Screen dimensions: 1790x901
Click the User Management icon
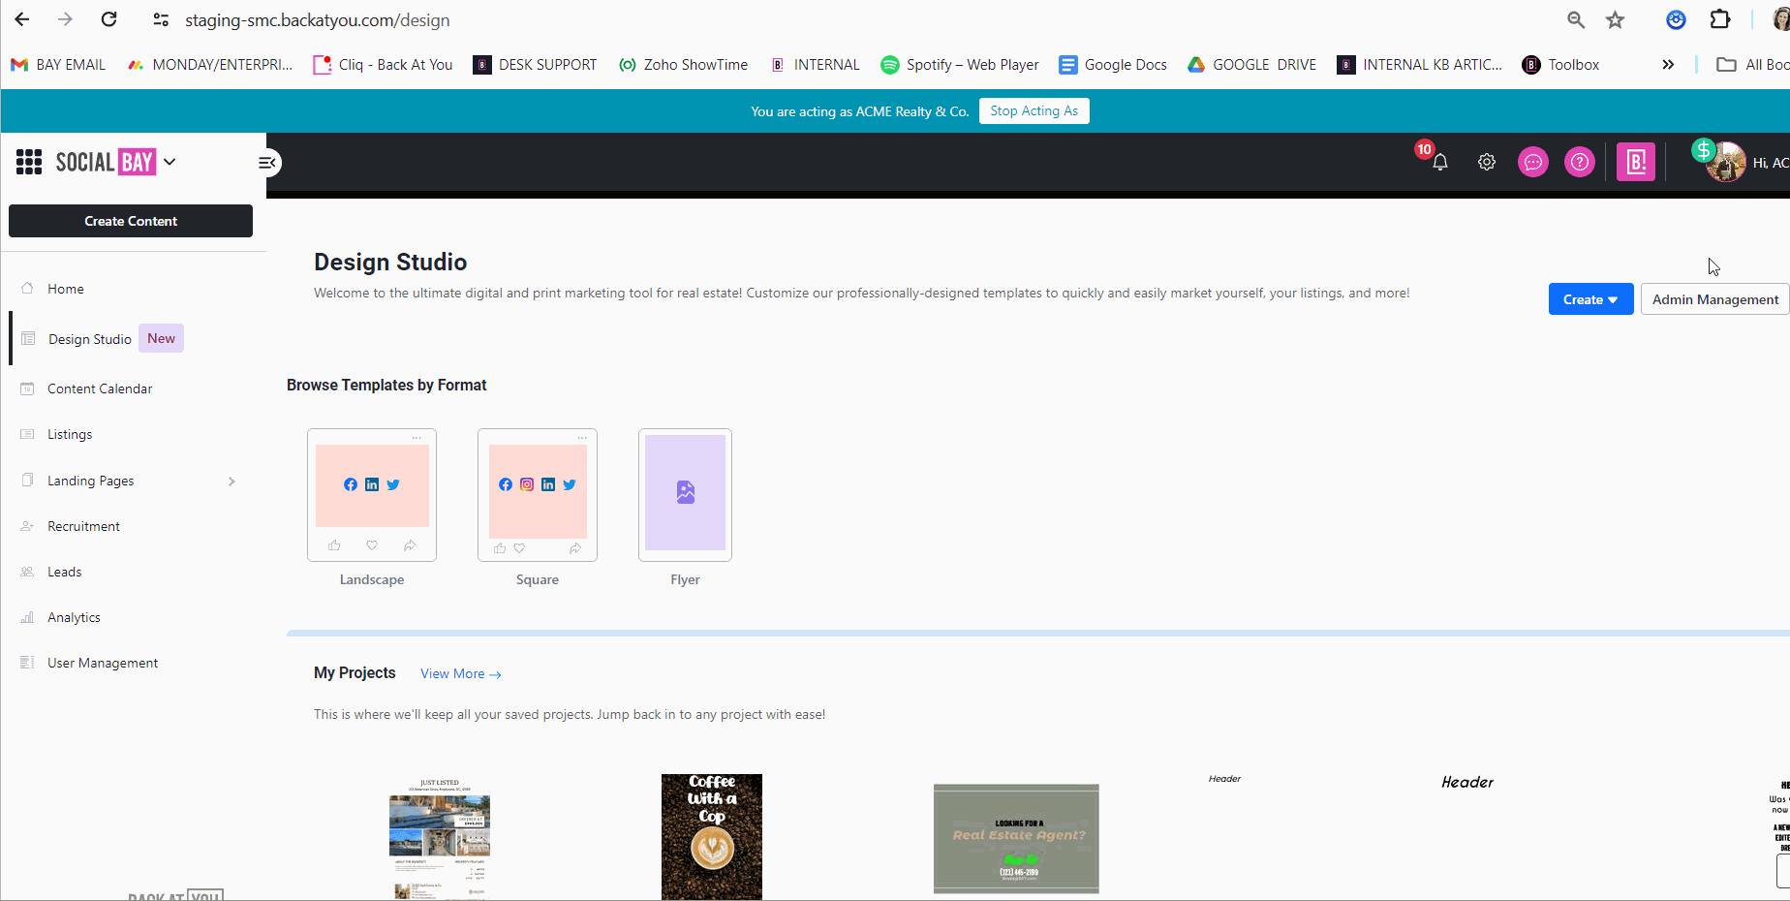pos(27,663)
